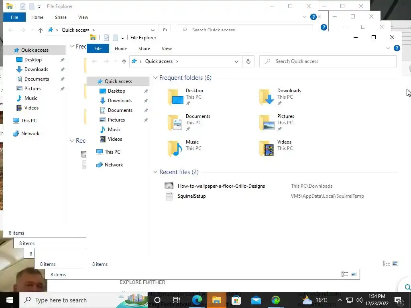Select Quick access in front window navigation pane
Image resolution: width=411 pixels, height=308 pixels.
tap(118, 81)
